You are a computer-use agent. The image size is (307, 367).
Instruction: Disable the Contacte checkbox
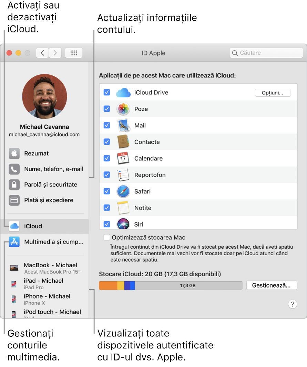[107, 142]
